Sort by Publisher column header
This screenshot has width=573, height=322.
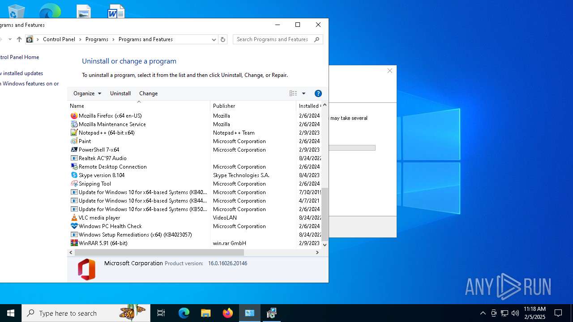pos(253,106)
